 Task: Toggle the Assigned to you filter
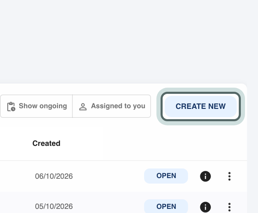(x=112, y=106)
